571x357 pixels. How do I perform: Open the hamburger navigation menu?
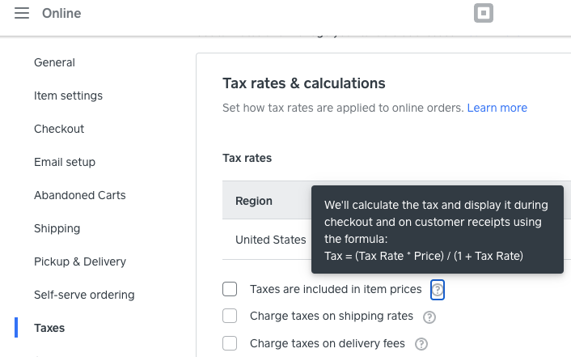click(x=22, y=13)
